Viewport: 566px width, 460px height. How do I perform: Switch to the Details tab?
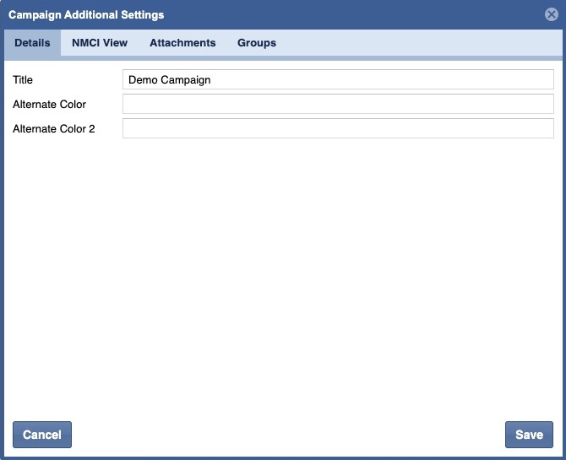tap(32, 43)
